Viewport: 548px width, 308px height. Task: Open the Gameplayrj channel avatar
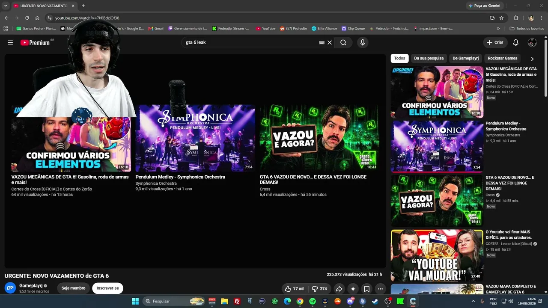click(x=10, y=288)
